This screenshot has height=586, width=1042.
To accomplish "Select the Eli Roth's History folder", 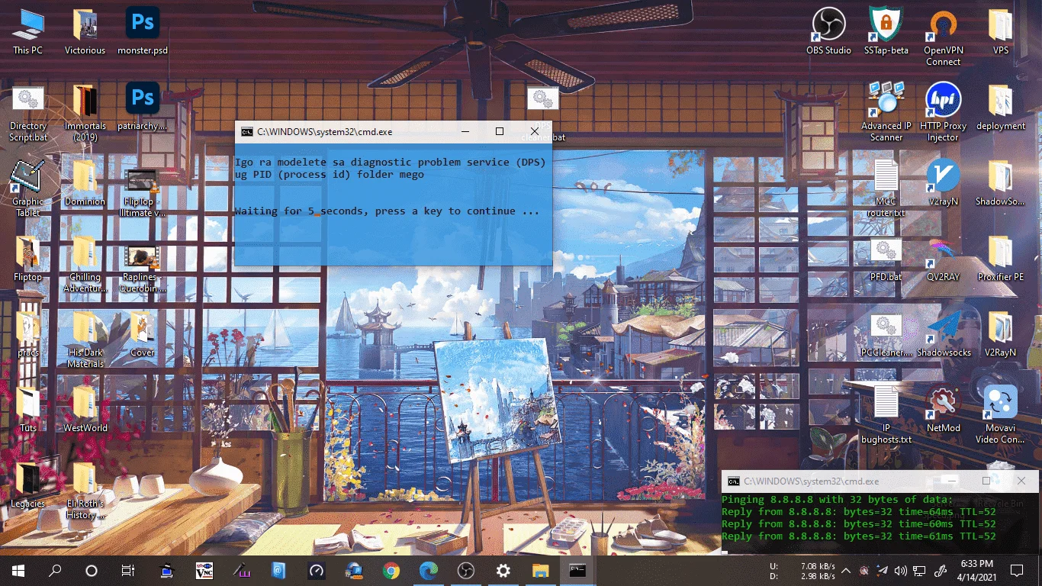I will coord(85,491).
